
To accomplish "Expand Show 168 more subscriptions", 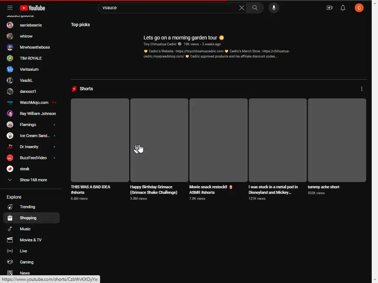I will [x=31, y=180].
